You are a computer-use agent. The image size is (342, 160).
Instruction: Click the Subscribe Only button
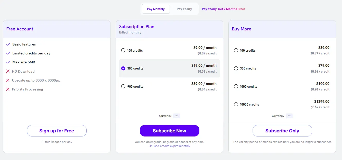pos(282,131)
